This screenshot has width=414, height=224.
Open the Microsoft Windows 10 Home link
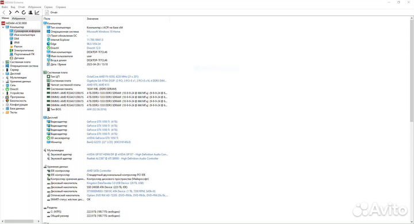(x=103, y=32)
